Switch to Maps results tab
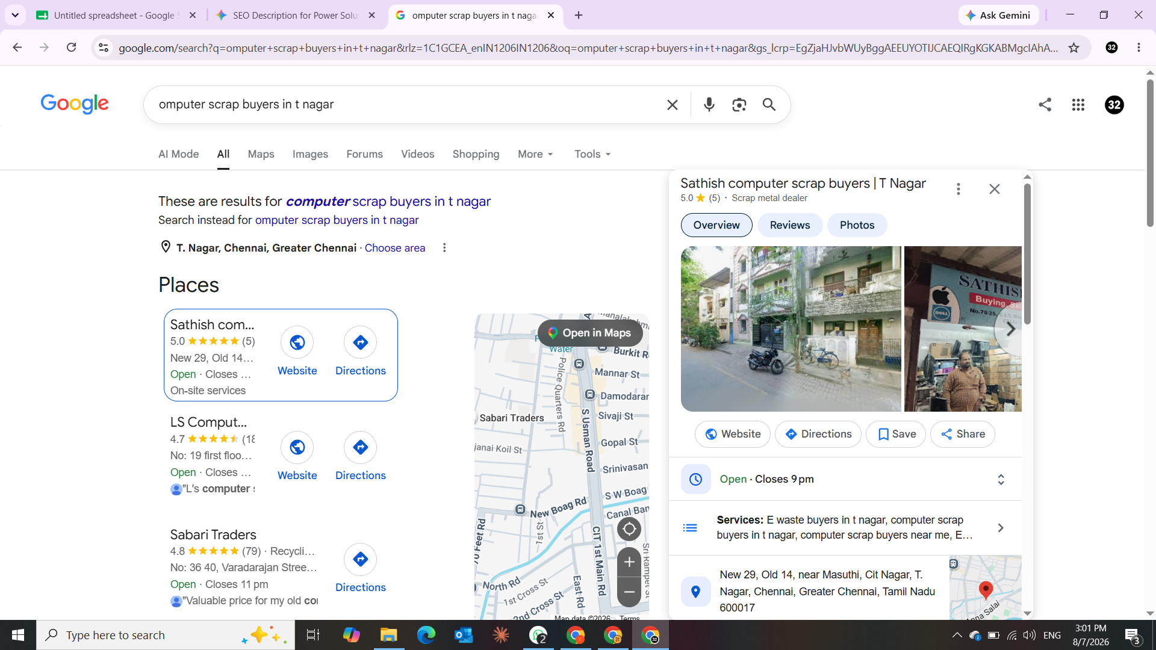The width and height of the screenshot is (1156, 650). [x=261, y=155]
